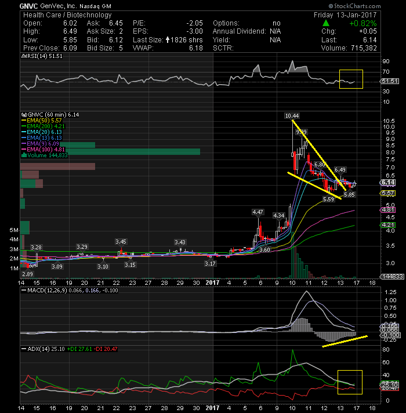Click the Last Size 1826 shrs value

coord(186,40)
